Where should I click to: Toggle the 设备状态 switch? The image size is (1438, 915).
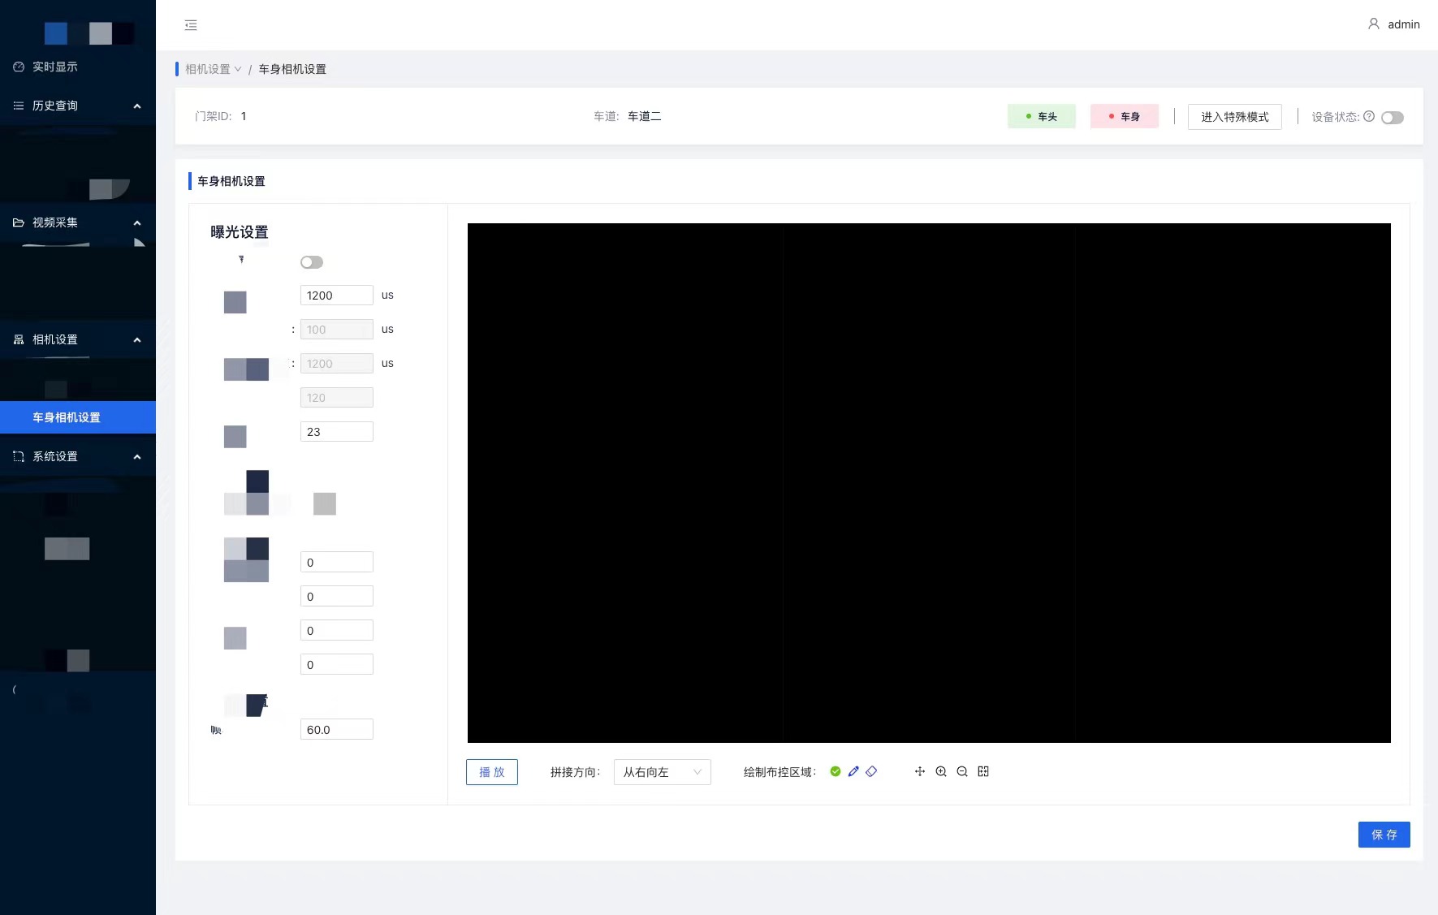coord(1393,118)
